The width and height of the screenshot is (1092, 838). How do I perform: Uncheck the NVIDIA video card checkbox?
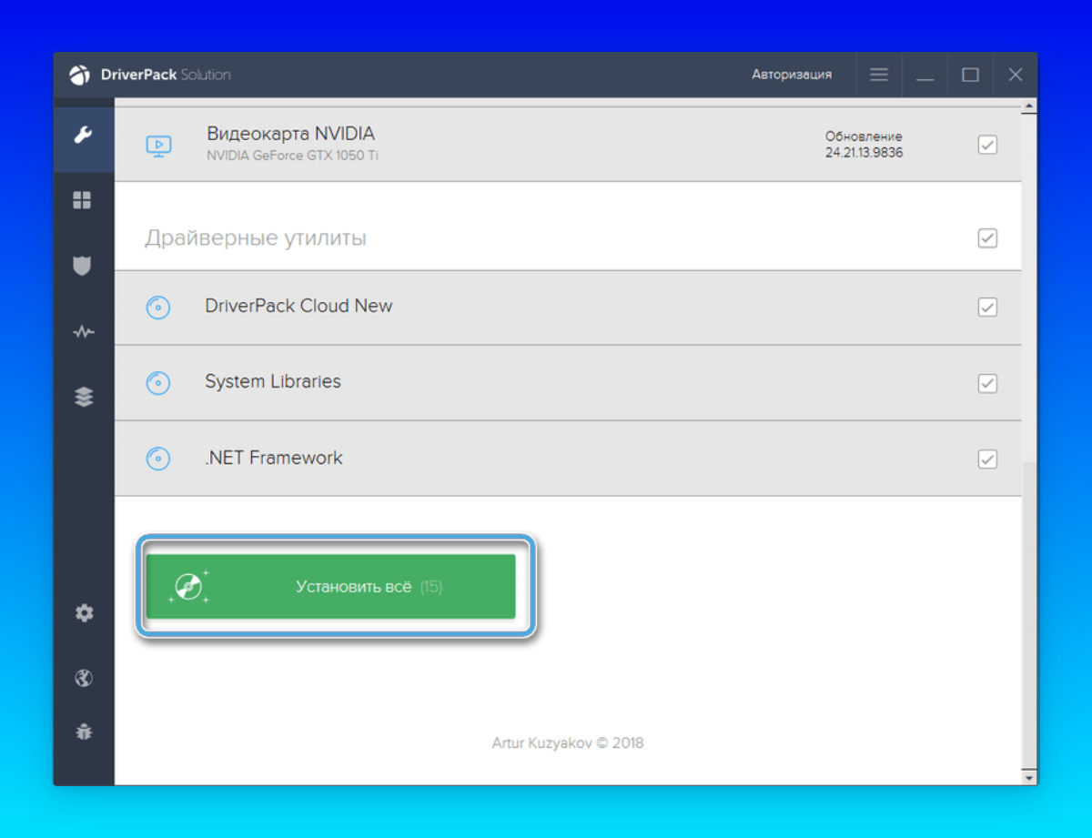[987, 145]
